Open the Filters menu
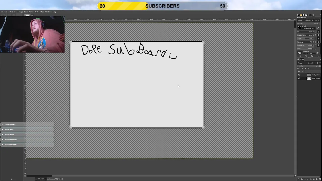Screen dimensions: 322x181 pyautogui.click(x=42, y=12)
